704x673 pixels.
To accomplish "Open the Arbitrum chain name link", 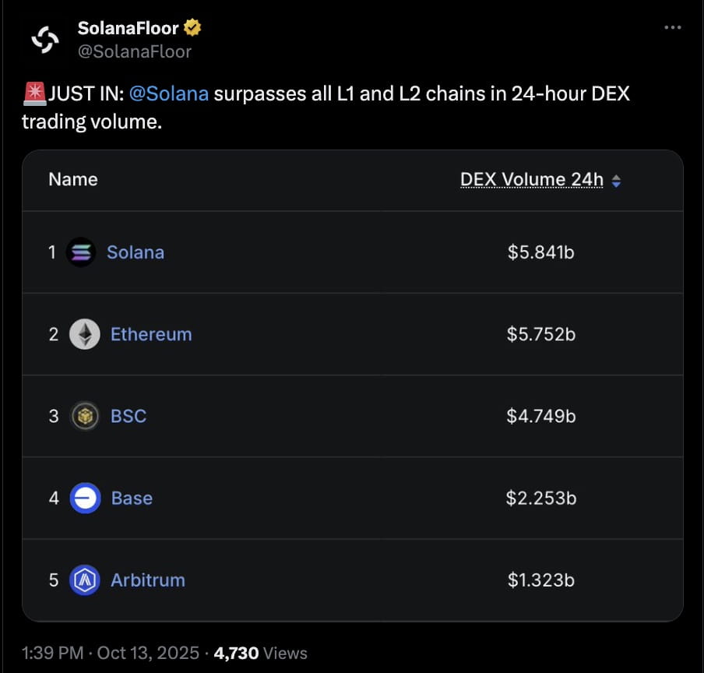I will 148,580.
